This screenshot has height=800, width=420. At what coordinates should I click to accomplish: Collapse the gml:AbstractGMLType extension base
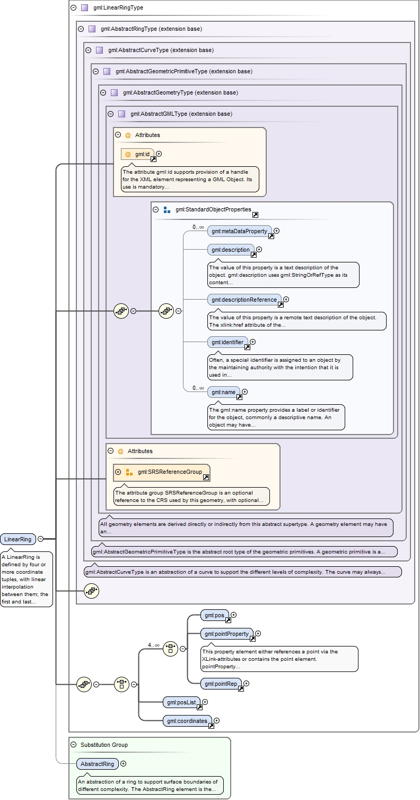pos(110,114)
